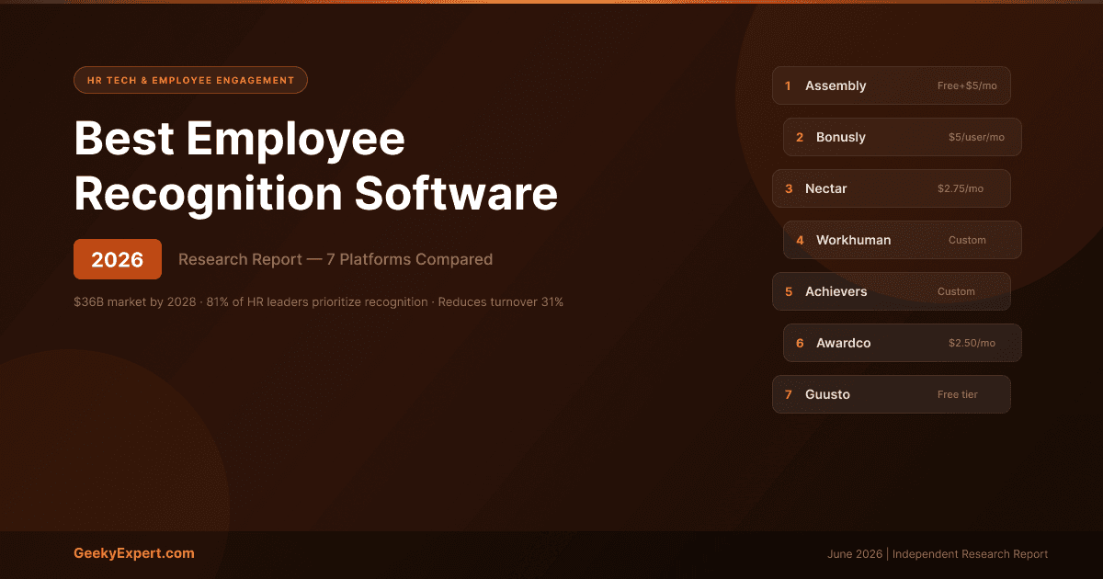Select the Assembly ranking card

(892, 85)
